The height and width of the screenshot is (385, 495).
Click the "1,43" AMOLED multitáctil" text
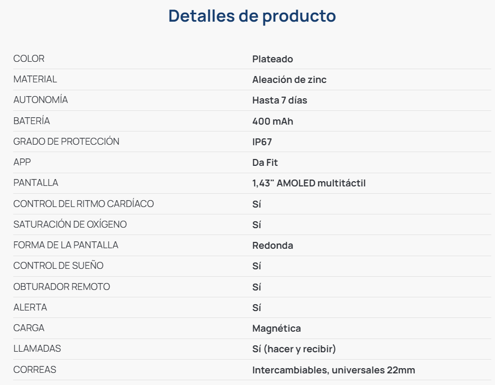point(309,183)
